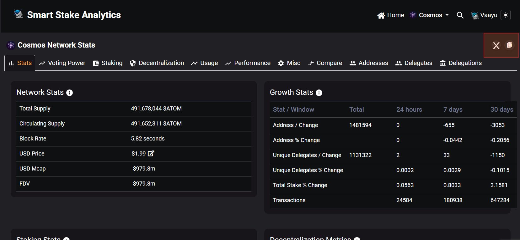The height and width of the screenshot is (240, 520).
Task: Click the search magnifier icon
Action: pos(460,15)
